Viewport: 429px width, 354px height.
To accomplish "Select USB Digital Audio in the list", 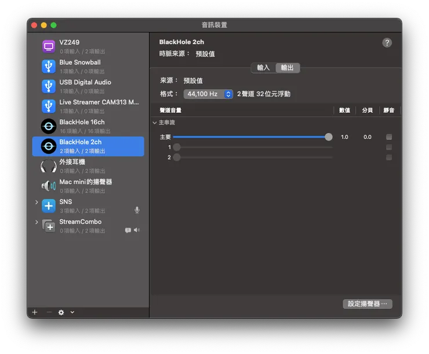I will click(88, 86).
